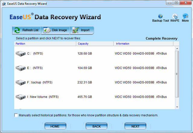Click the More chat bubble icon
The image size is (193, 133).
click(x=185, y=16)
